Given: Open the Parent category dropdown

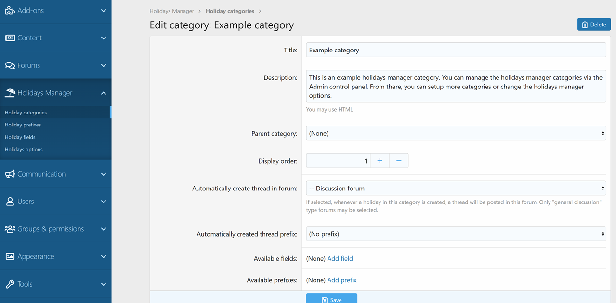Looking at the screenshot, I should coord(456,133).
